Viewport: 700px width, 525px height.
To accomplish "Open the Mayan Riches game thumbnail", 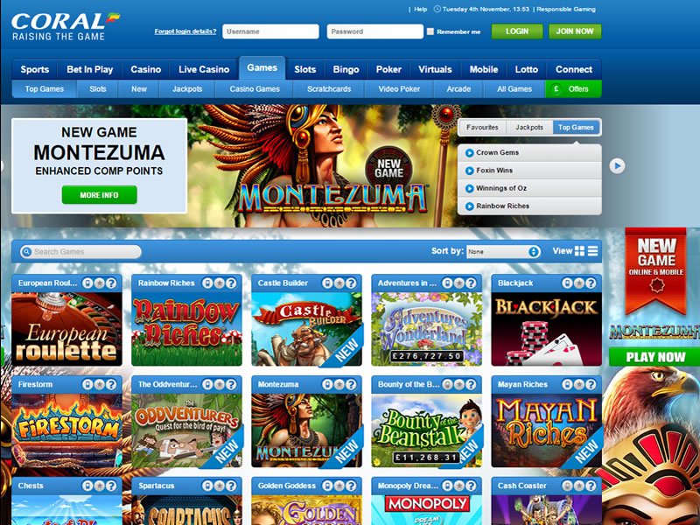I will (x=546, y=430).
